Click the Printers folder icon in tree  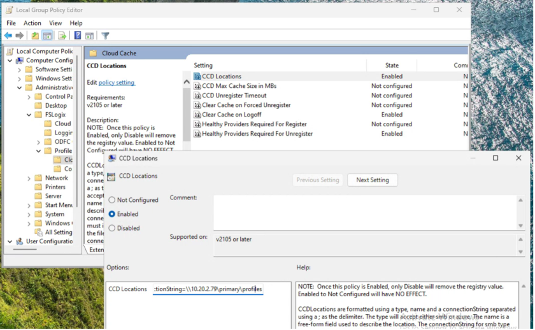(39, 187)
